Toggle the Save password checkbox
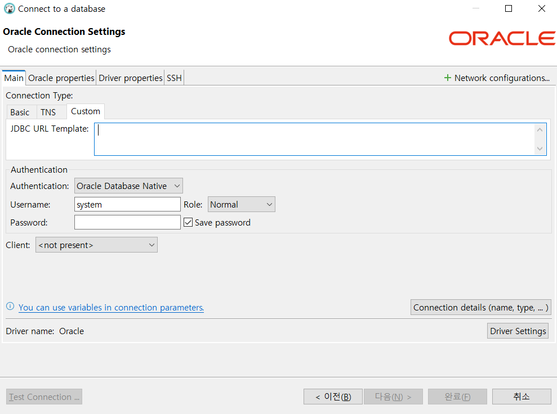557x414 pixels. (188, 222)
